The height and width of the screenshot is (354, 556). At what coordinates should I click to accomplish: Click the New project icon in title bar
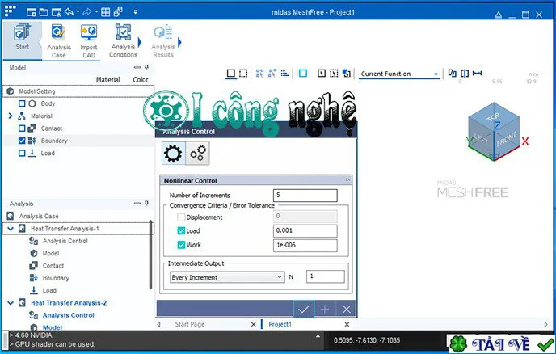(x=32, y=12)
